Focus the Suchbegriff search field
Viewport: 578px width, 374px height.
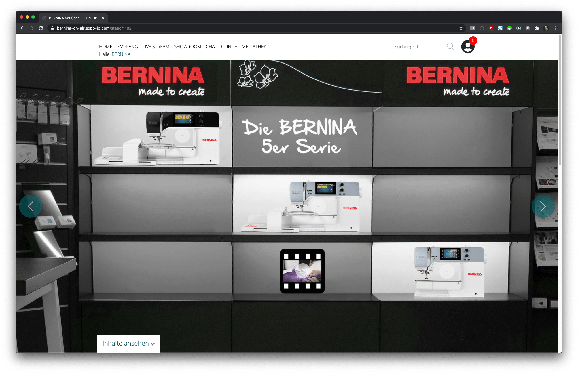(419, 47)
